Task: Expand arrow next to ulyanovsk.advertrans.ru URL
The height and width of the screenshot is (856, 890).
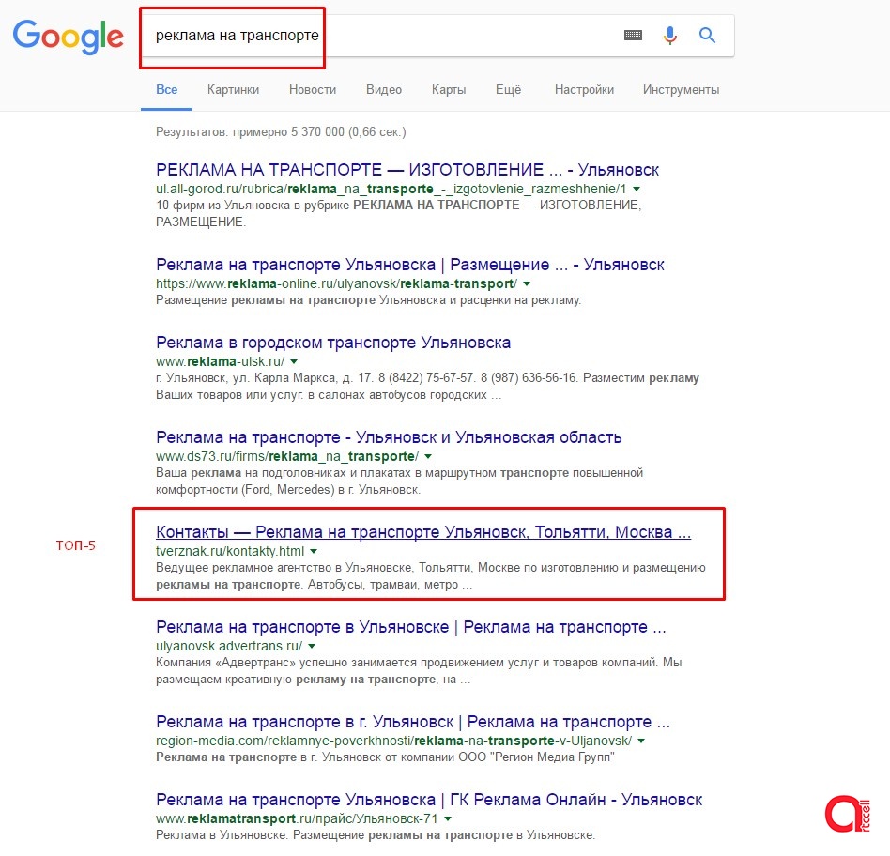Action: [312, 646]
